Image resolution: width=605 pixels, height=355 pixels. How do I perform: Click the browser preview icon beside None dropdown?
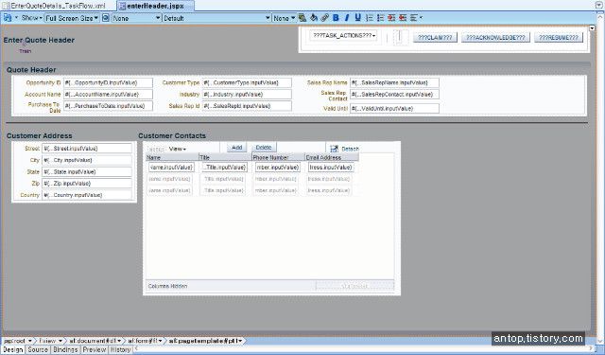[x=105, y=18]
